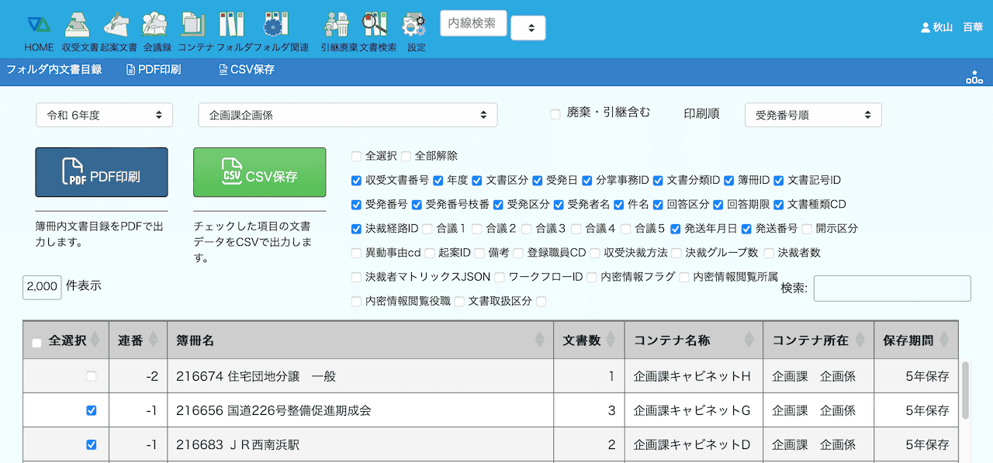
Task: Open the 起案文書 icon
Action: [116, 26]
